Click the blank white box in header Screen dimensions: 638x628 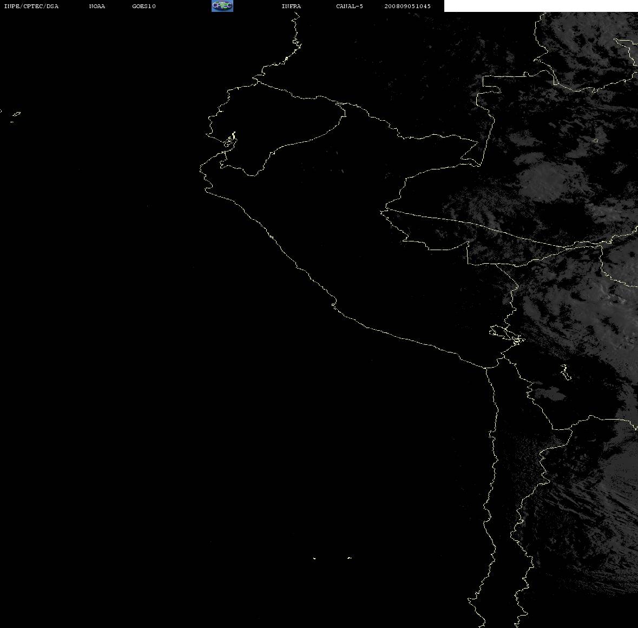[541, 6]
